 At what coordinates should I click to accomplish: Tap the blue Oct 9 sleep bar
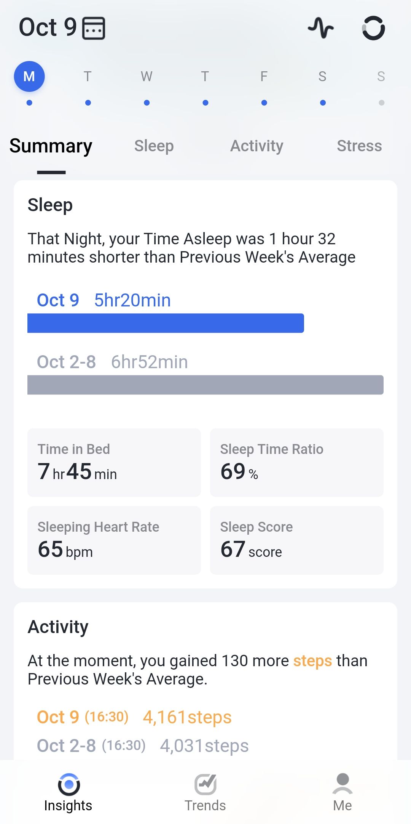166,323
